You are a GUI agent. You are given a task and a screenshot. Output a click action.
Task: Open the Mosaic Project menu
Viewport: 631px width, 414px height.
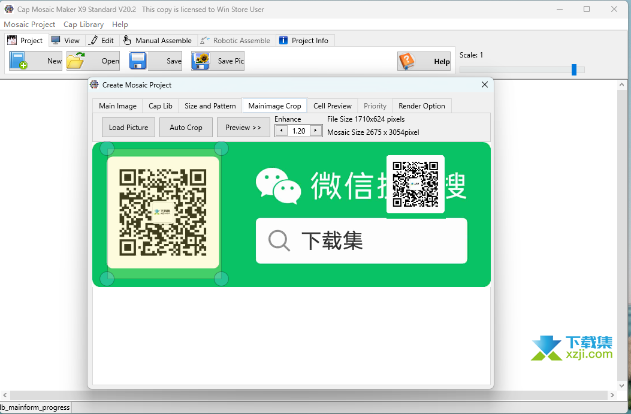(x=29, y=24)
